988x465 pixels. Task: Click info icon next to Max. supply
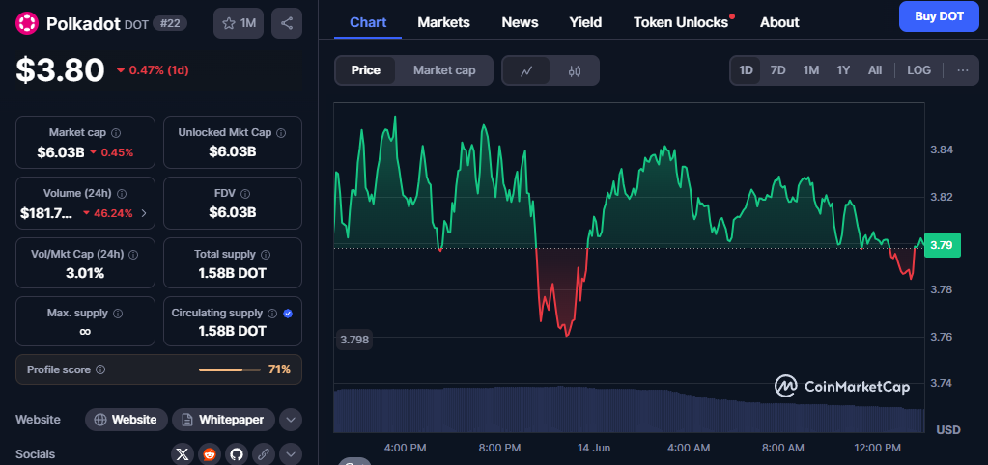[x=117, y=313]
